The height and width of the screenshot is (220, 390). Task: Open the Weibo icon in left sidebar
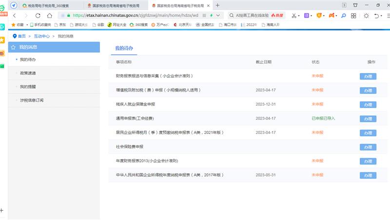(x=3, y=53)
